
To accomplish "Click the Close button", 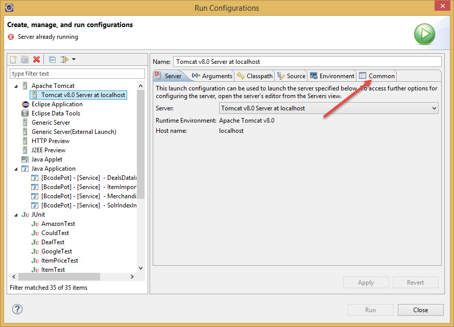I will click(421, 310).
